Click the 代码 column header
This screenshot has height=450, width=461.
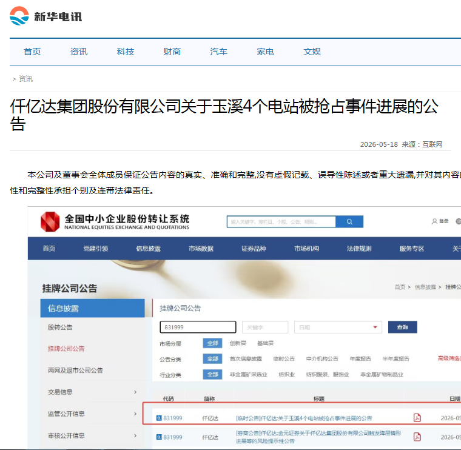click(169, 398)
